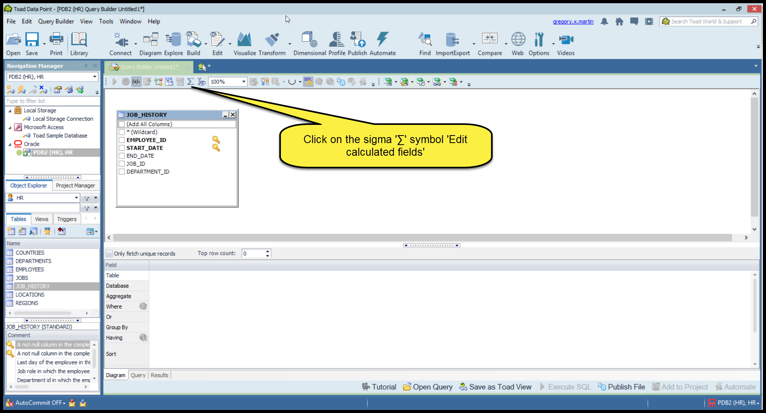766x413 pixels.
Task: Enable Only fetch unique records
Action: click(109, 253)
